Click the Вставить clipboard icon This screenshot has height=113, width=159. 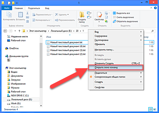point(21,15)
